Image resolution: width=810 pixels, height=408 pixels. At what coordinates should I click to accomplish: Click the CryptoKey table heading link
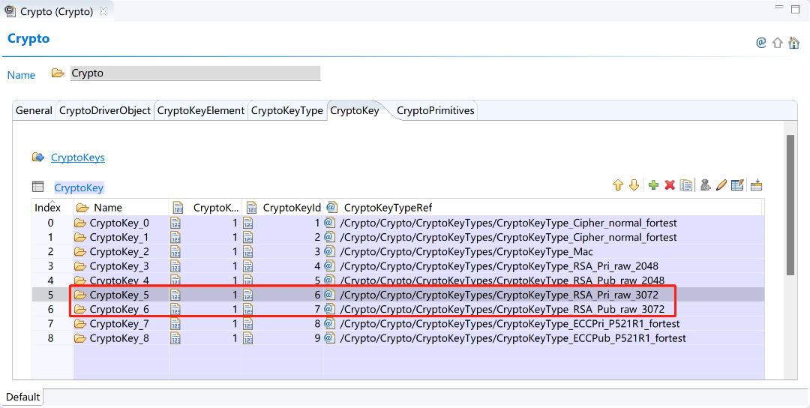point(79,187)
